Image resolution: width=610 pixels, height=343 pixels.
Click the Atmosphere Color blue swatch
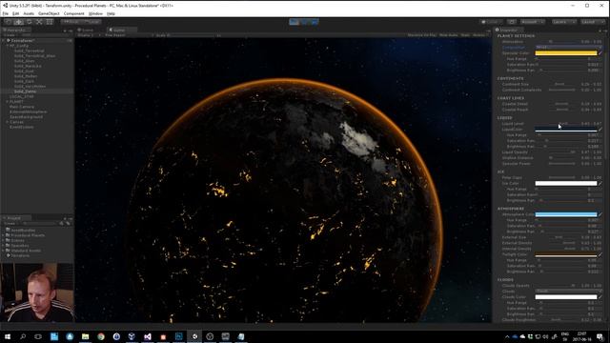[566, 214]
